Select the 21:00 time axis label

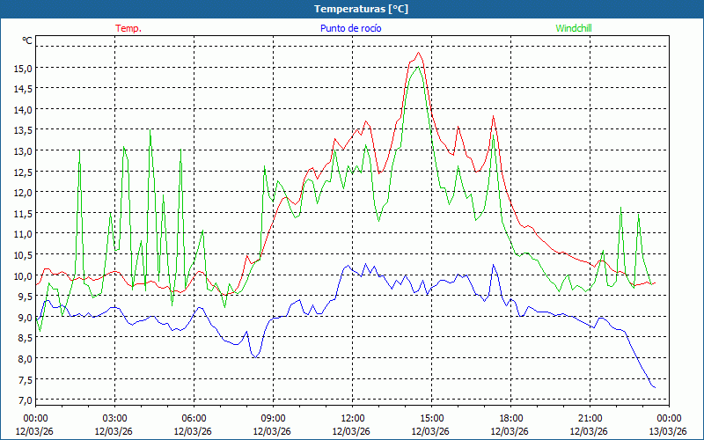pyautogui.click(x=590, y=418)
